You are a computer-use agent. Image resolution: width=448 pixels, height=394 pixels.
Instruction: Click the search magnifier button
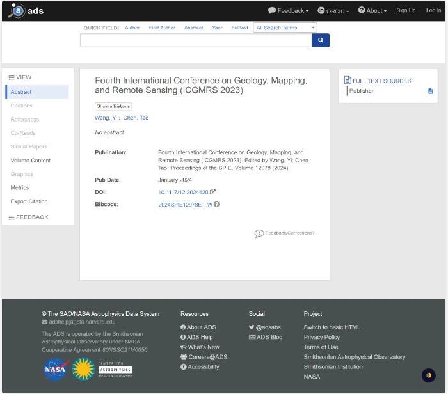coord(320,40)
